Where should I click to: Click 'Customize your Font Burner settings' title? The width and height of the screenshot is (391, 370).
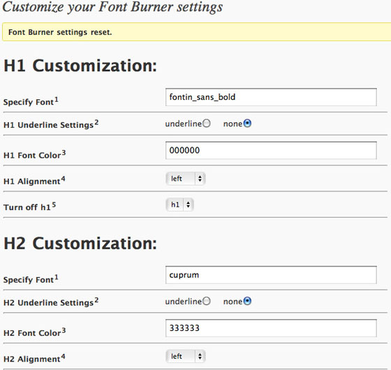pos(112,7)
